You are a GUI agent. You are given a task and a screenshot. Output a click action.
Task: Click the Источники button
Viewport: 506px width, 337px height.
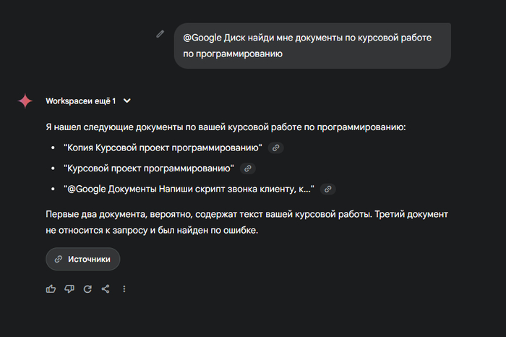[82, 258]
